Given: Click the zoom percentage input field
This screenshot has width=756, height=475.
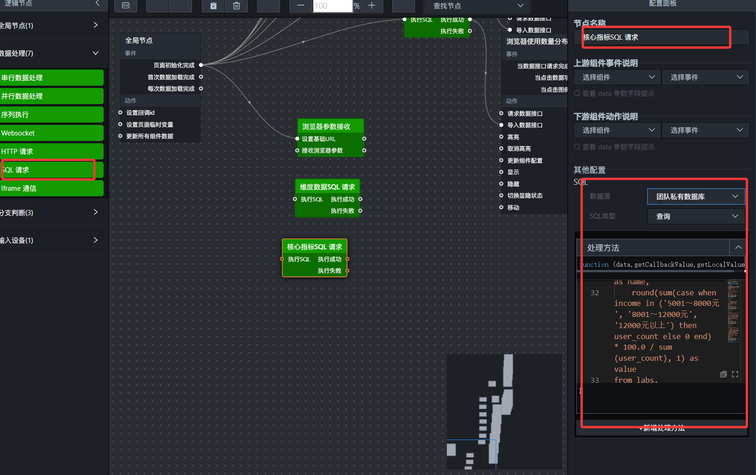Looking at the screenshot, I should click(333, 6).
